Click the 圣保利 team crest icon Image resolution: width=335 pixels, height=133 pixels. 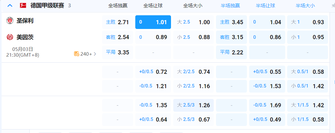coord(10,21)
